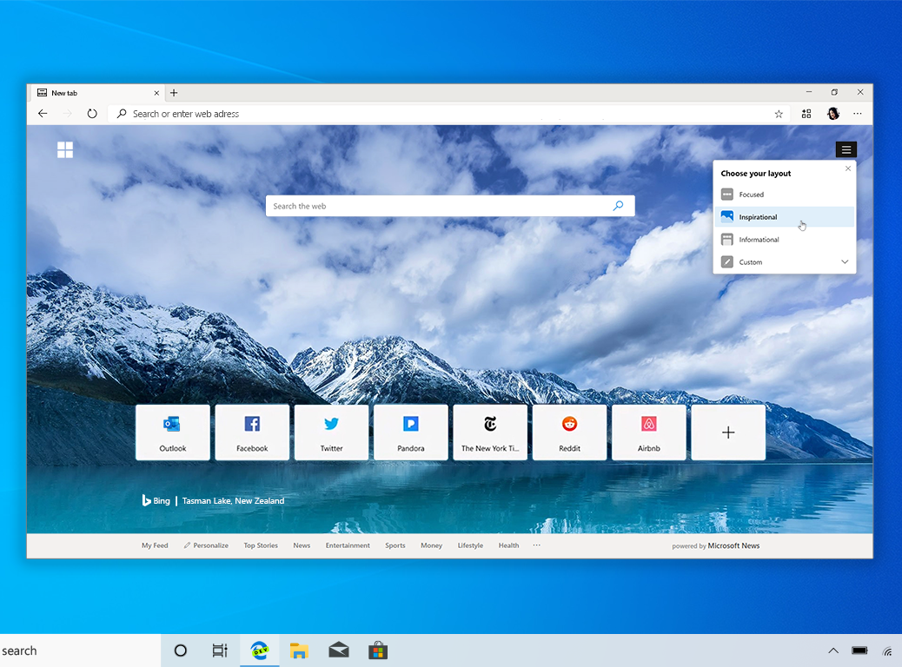Click the Refresh page icon

(x=92, y=114)
